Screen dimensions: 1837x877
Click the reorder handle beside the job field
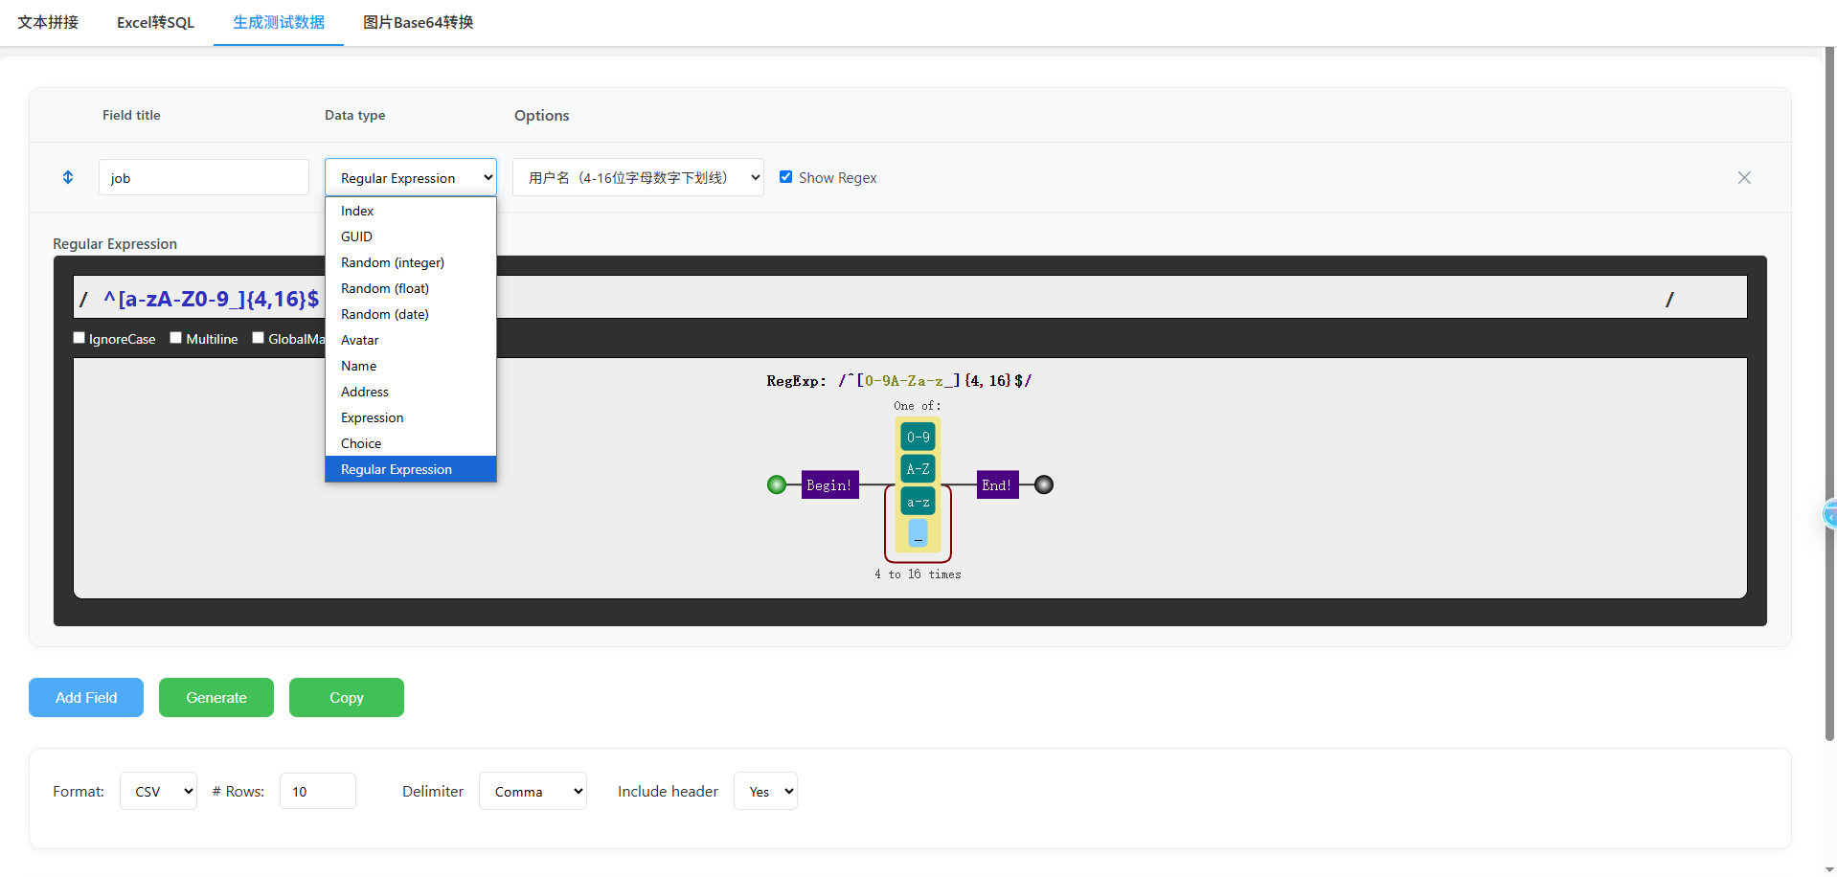click(68, 177)
